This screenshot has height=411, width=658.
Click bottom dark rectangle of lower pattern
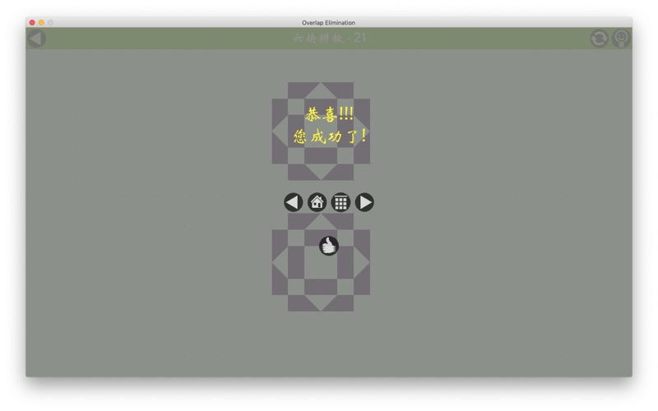[321, 287]
